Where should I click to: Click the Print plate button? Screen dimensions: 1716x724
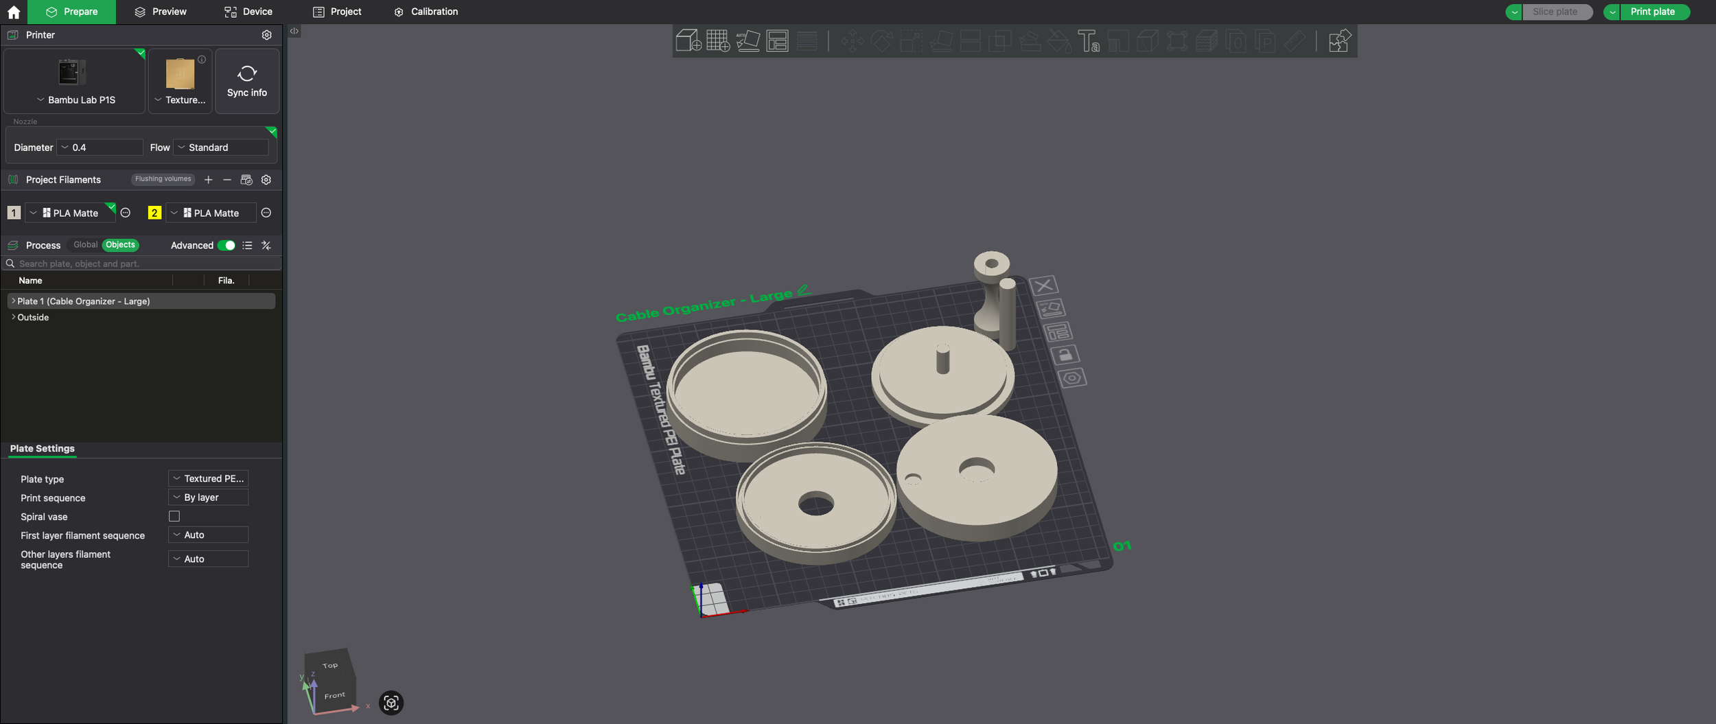(x=1654, y=12)
